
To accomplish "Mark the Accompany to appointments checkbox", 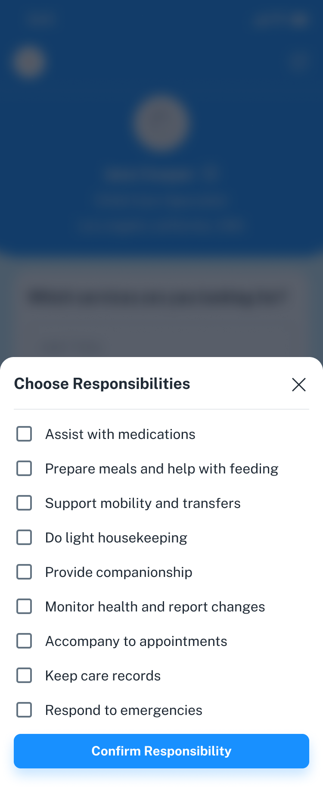I will (x=24, y=641).
